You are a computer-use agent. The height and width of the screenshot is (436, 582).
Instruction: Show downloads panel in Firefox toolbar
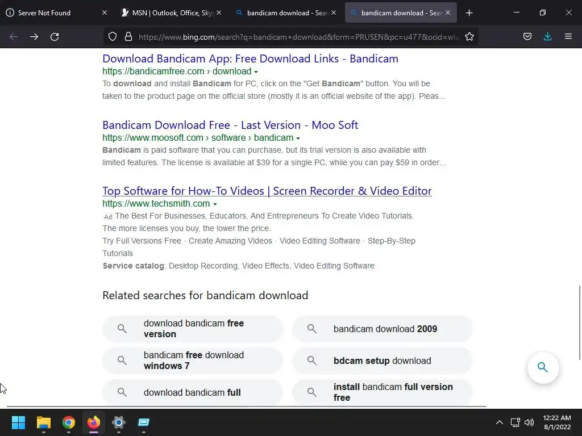[547, 37]
